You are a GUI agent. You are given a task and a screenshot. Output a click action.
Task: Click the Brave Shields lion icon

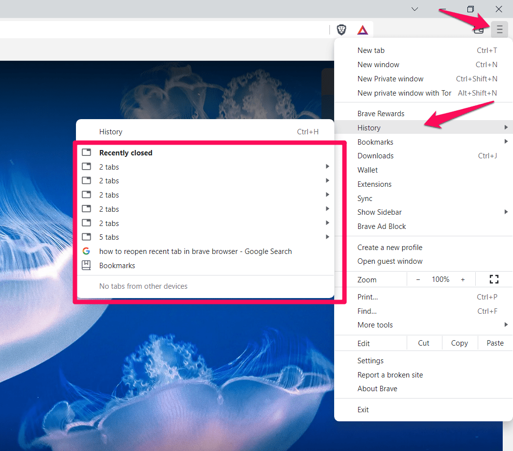pos(342,30)
